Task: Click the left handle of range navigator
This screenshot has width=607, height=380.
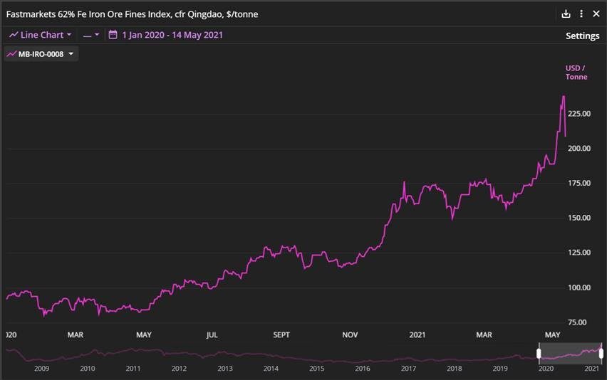Action: pyautogui.click(x=539, y=353)
